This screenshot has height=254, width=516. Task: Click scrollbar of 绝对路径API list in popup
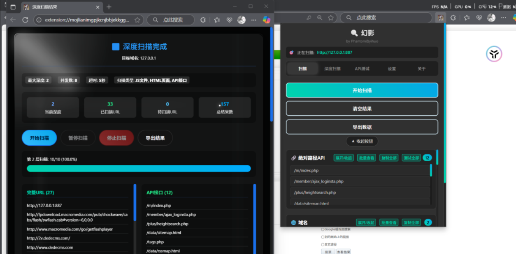(x=431, y=170)
